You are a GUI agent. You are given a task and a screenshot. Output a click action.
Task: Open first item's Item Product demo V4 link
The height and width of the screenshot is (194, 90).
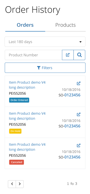(x=27, y=85)
